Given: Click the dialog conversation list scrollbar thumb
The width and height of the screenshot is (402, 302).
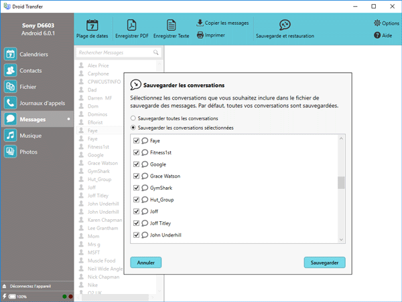Looking at the screenshot, I should (341, 182).
